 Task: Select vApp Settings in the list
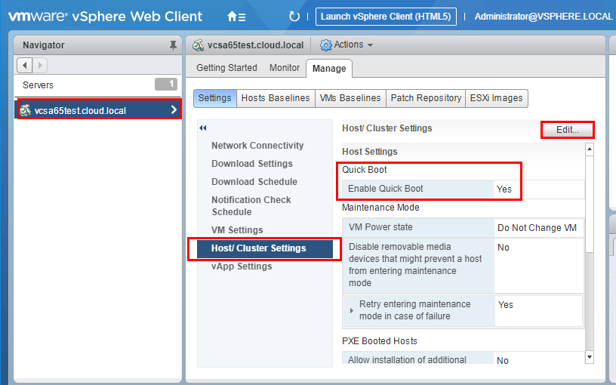click(242, 266)
